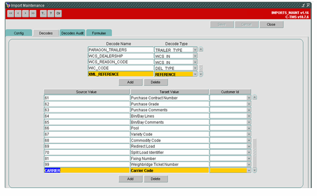This screenshot has height=196, width=317.
Task: Go to previous record with < button
Action: pos(18,13)
